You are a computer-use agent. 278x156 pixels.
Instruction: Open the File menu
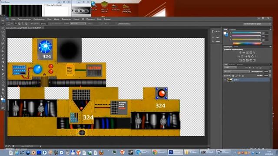[x=13, y=19]
